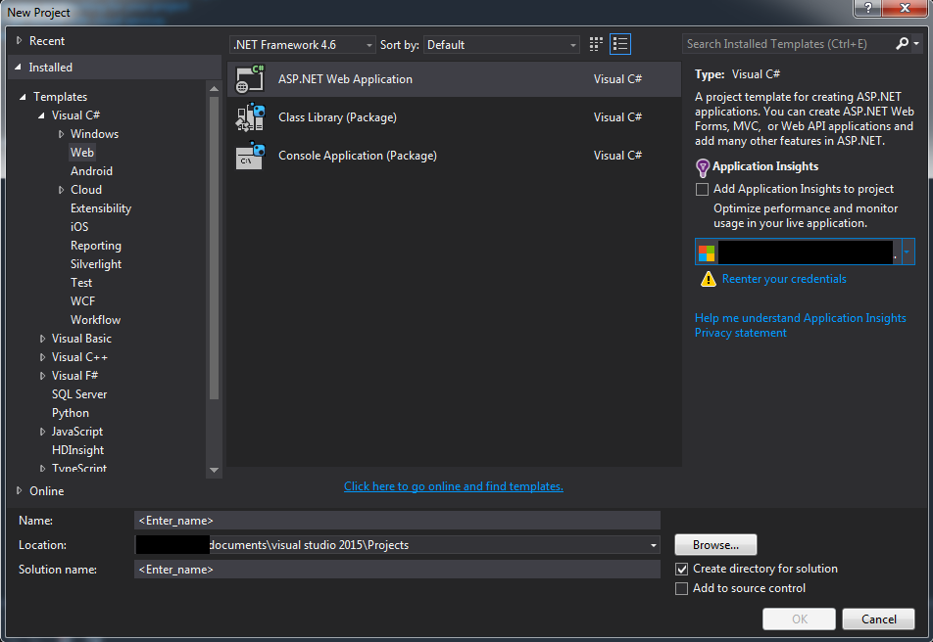Select the Workflow category
The height and width of the screenshot is (642, 933).
tap(95, 320)
